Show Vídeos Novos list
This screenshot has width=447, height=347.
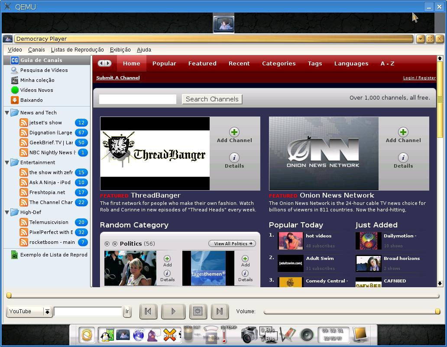pyautogui.click(x=47, y=90)
